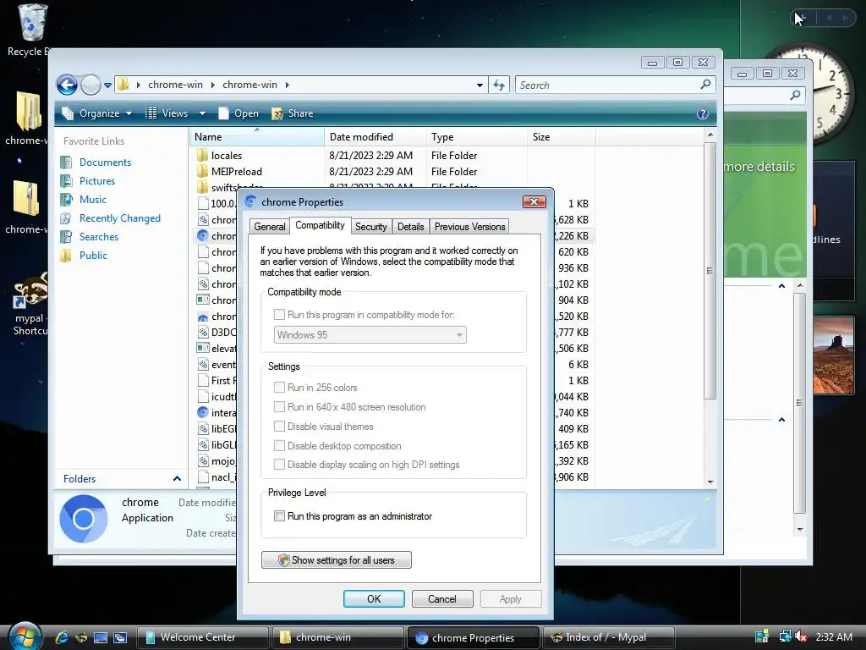Switch to the Security tab
Image resolution: width=866 pixels, height=650 pixels.
tap(370, 227)
